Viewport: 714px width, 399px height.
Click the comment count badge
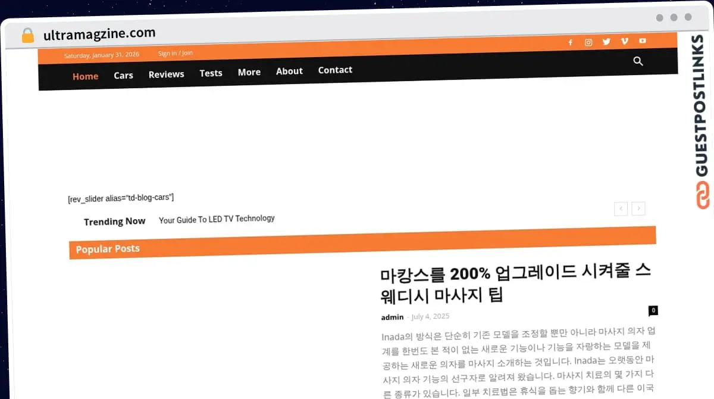653,310
